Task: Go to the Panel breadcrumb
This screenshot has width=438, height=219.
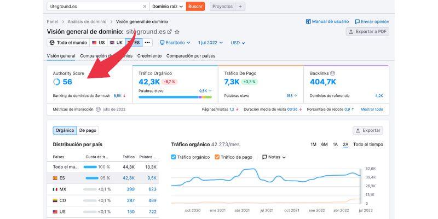Action: click(x=53, y=21)
